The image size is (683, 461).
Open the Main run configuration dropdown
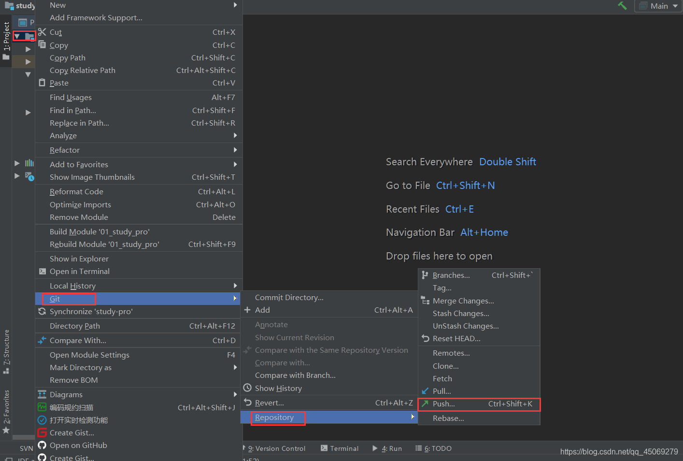[659, 6]
